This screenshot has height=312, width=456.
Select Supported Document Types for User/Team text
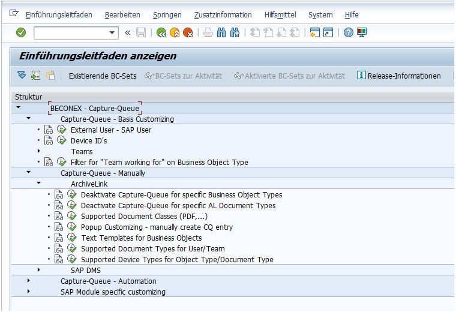click(x=152, y=249)
